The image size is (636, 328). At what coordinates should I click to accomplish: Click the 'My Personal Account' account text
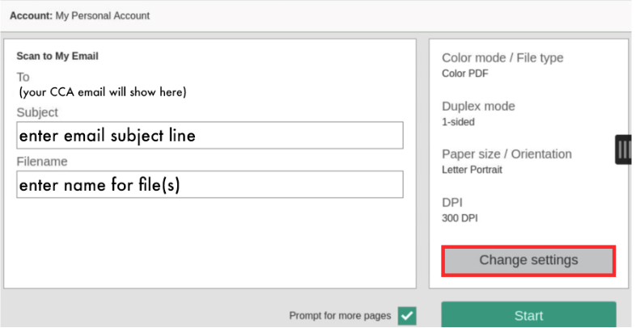pos(103,16)
